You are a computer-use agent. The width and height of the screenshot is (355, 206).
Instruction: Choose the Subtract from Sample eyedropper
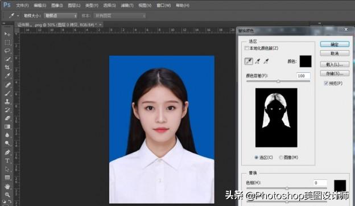pos(266,61)
